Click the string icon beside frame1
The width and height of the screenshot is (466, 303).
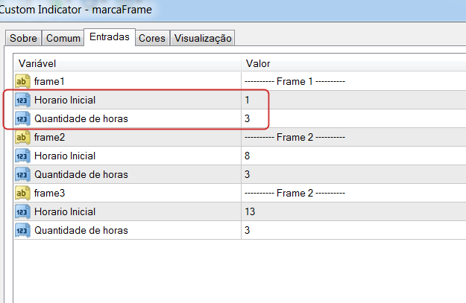pyautogui.click(x=22, y=81)
